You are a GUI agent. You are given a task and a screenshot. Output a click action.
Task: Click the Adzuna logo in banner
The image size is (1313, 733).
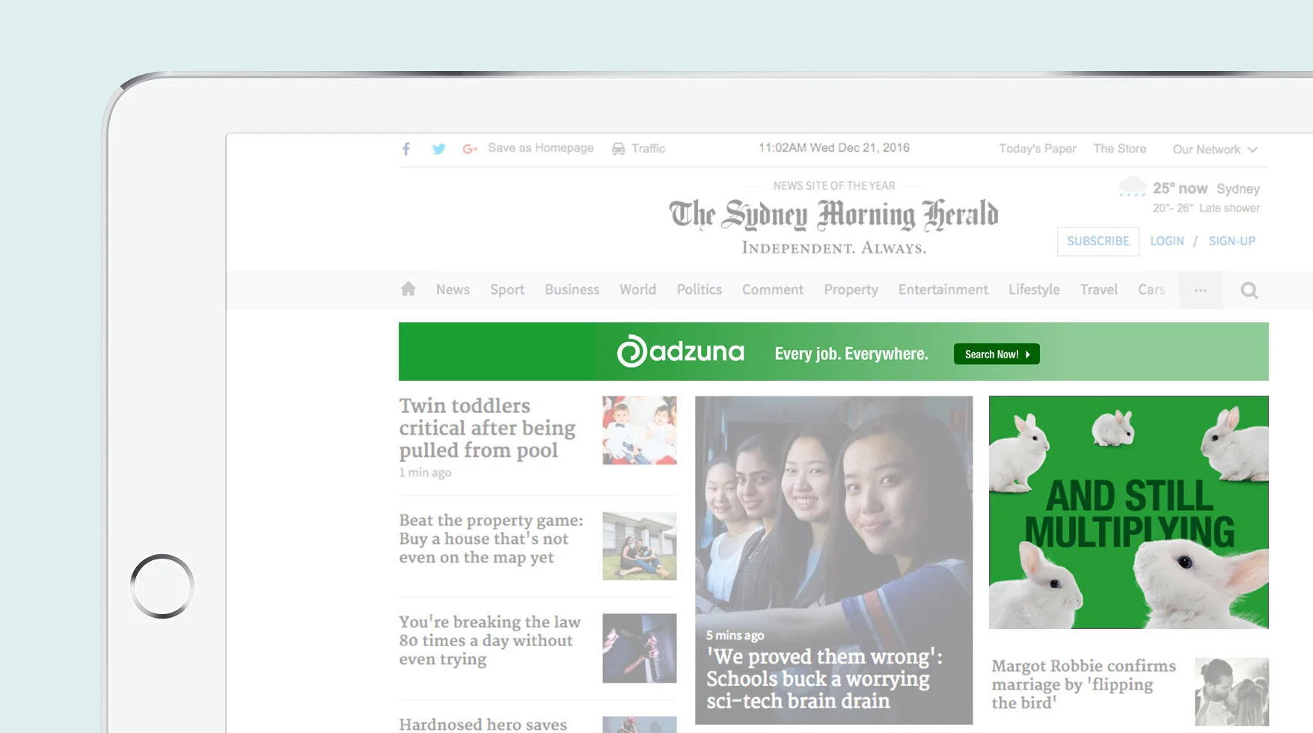pos(680,351)
